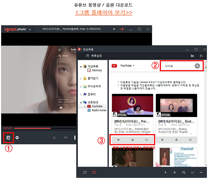208x178 pixels.
Task: Select YouTube in the network tree
Action: 97,106
